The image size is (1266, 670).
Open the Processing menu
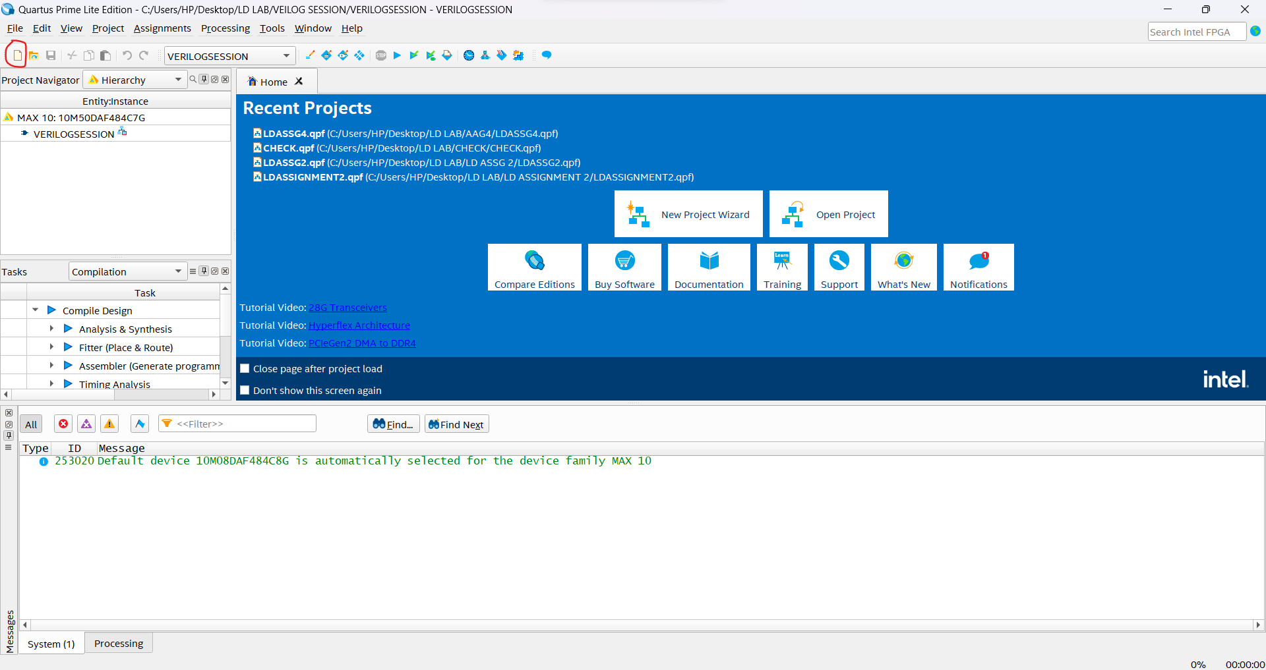(226, 28)
